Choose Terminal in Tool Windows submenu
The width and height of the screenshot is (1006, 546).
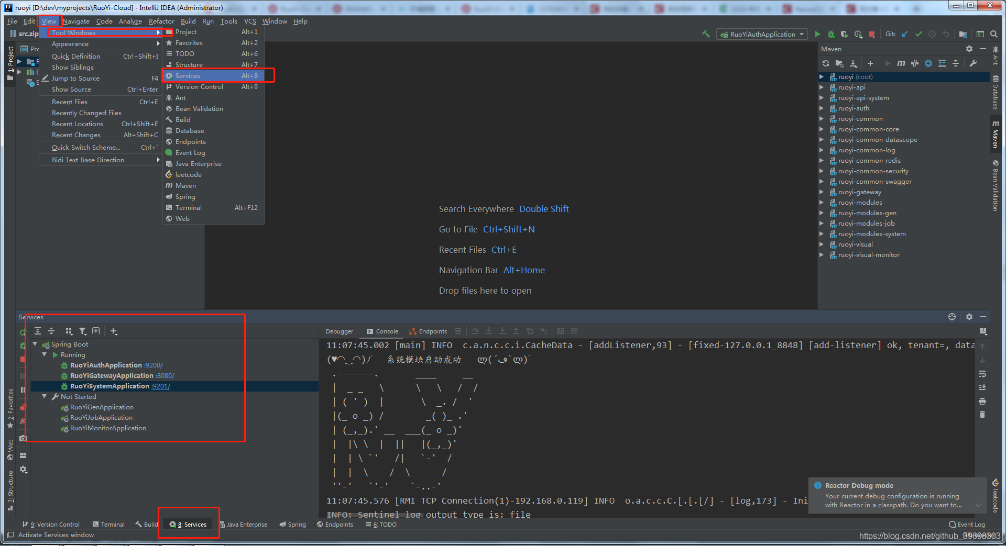pos(213,207)
